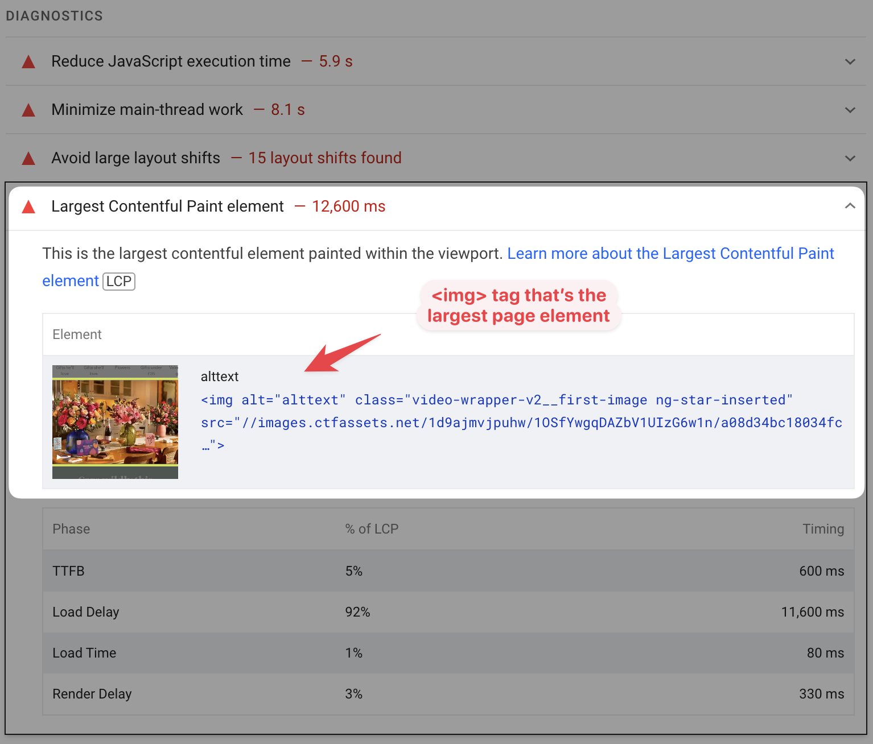Click red triangle beside Avoid large layout shifts
Screen dimensions: 873x744
[x=28, y=158]
